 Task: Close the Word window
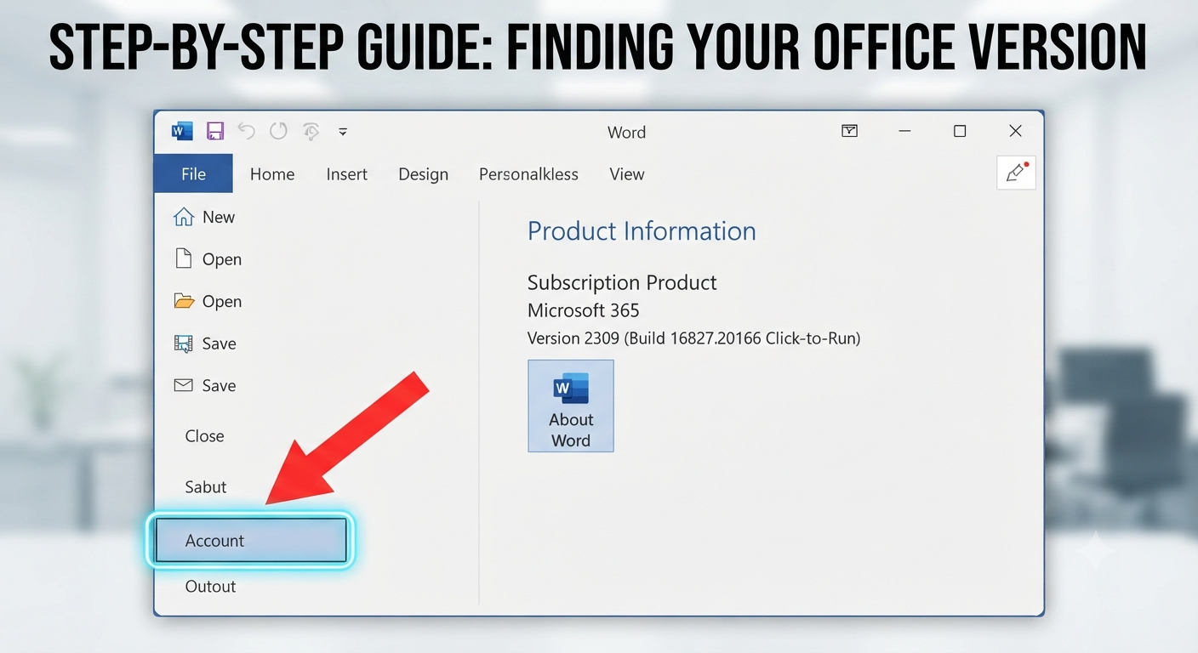click(1015, 131)
